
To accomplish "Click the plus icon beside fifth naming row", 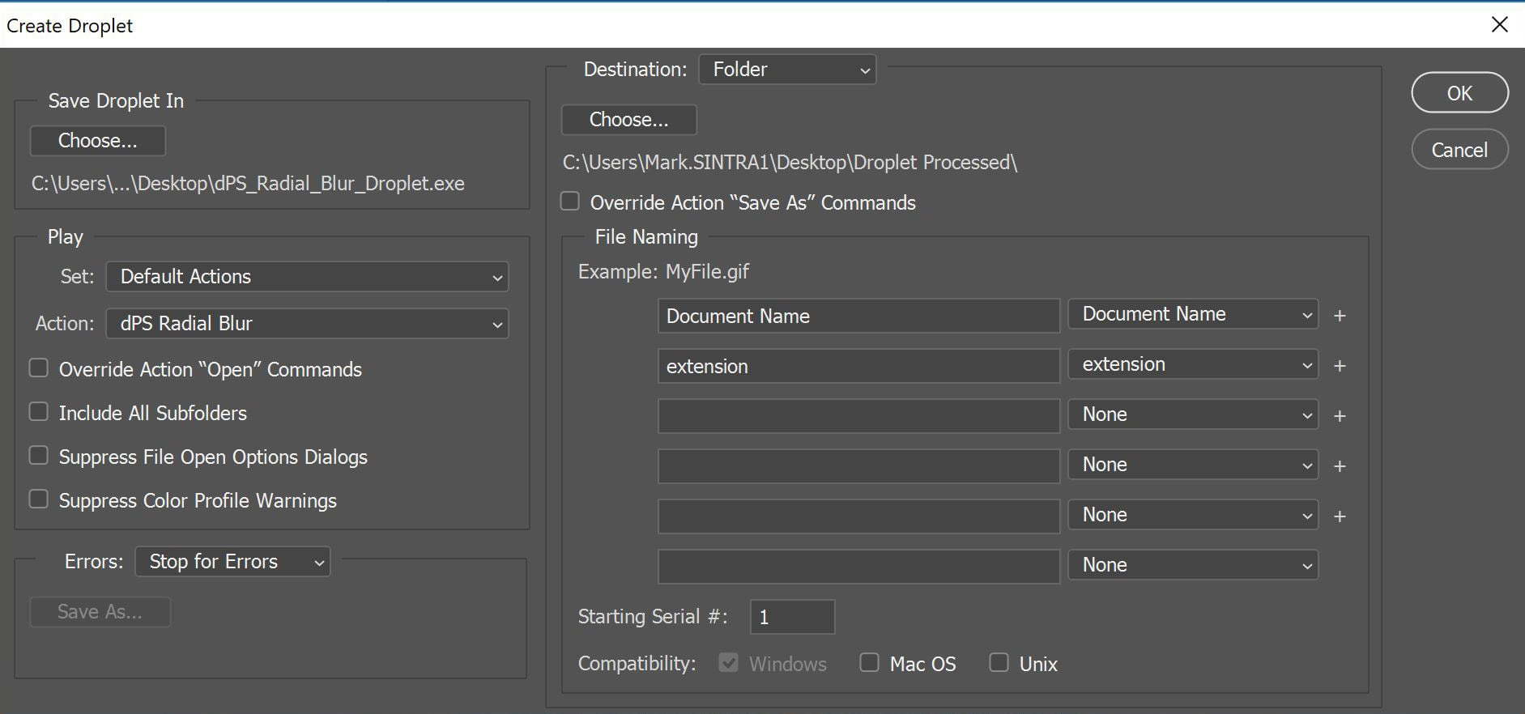I will pos(1340,516).
